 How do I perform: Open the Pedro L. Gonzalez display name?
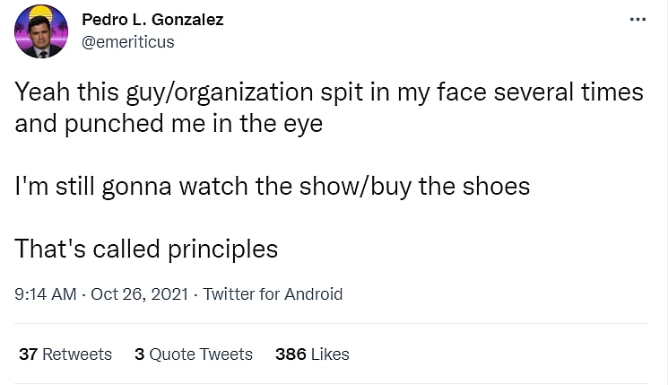152,19
